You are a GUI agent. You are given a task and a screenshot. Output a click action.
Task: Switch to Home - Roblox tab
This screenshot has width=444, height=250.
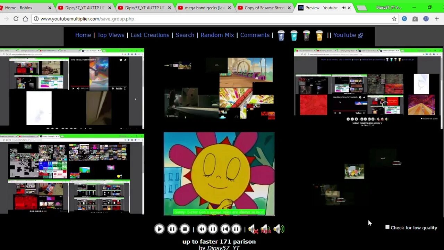tap(25, 8)
